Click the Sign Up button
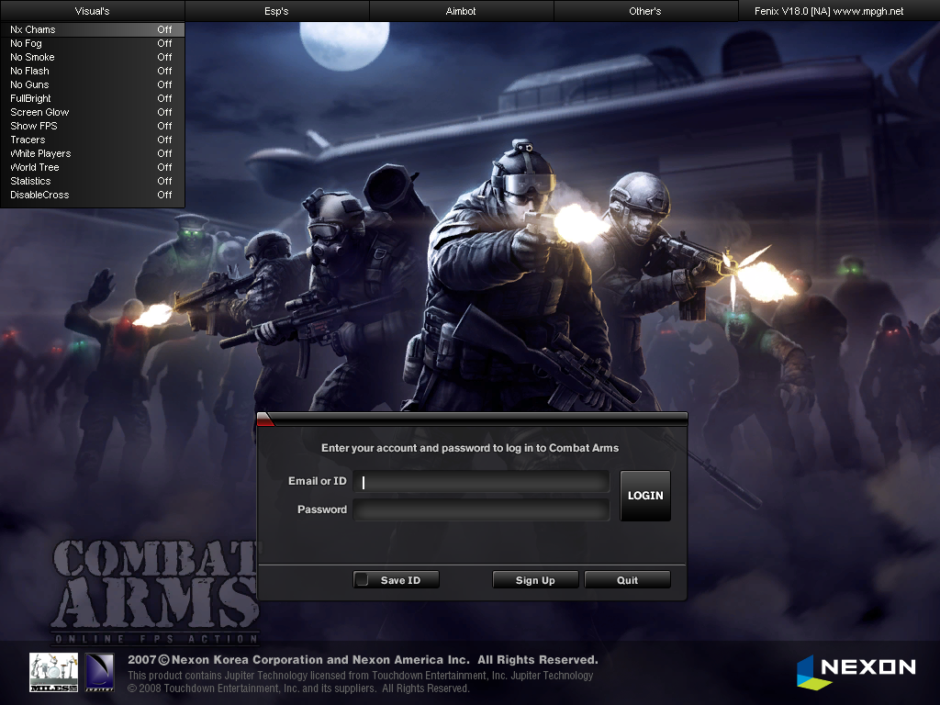The width and height of the screenshot is (940, 705). pos(535,580)
